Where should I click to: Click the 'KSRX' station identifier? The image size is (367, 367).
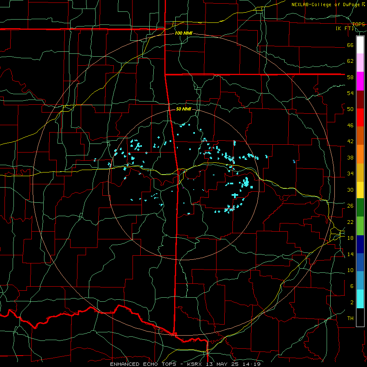[195, 364]
